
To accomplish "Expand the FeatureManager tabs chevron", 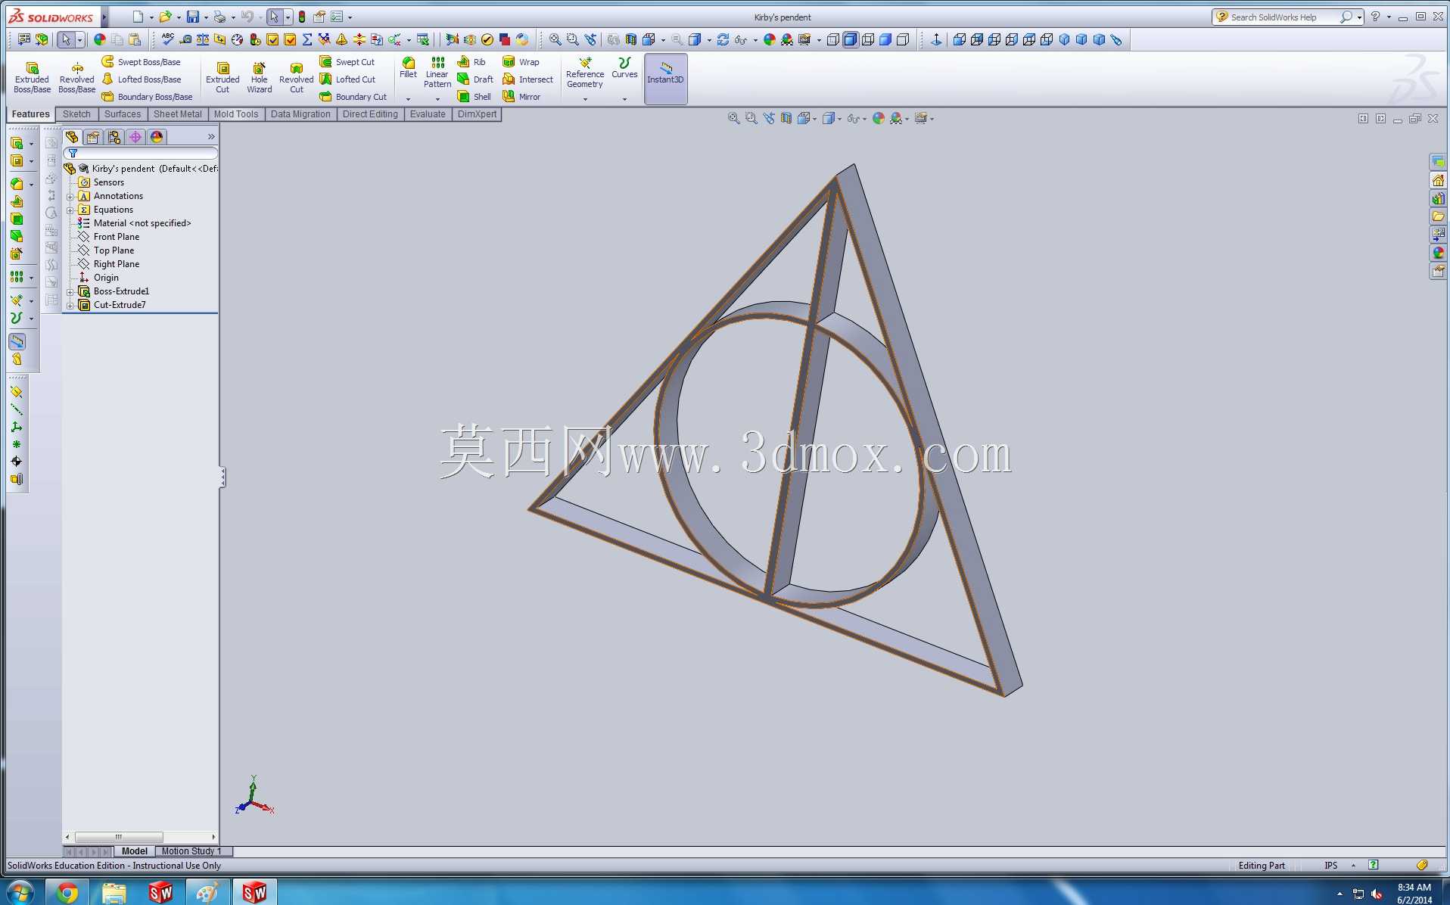I will pyautogui.click(x=211, y=137).
